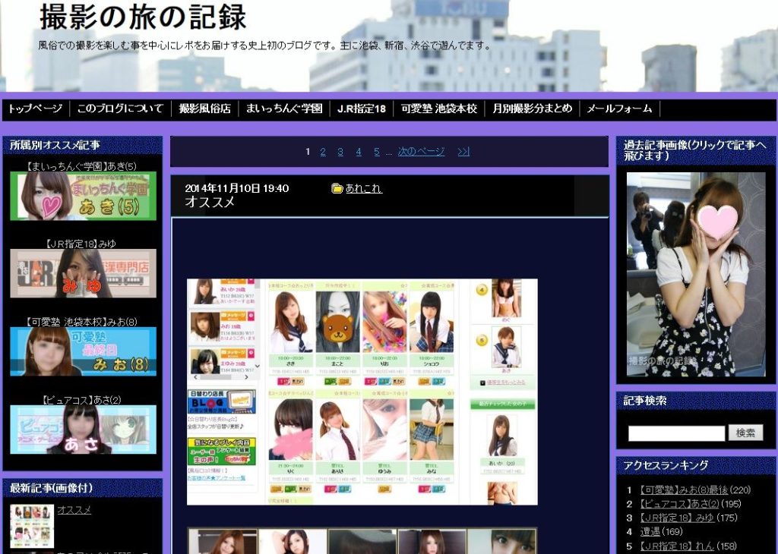Click the folder icon beside あれこれ category
This screenshot has height=554, width=778.
337,188
